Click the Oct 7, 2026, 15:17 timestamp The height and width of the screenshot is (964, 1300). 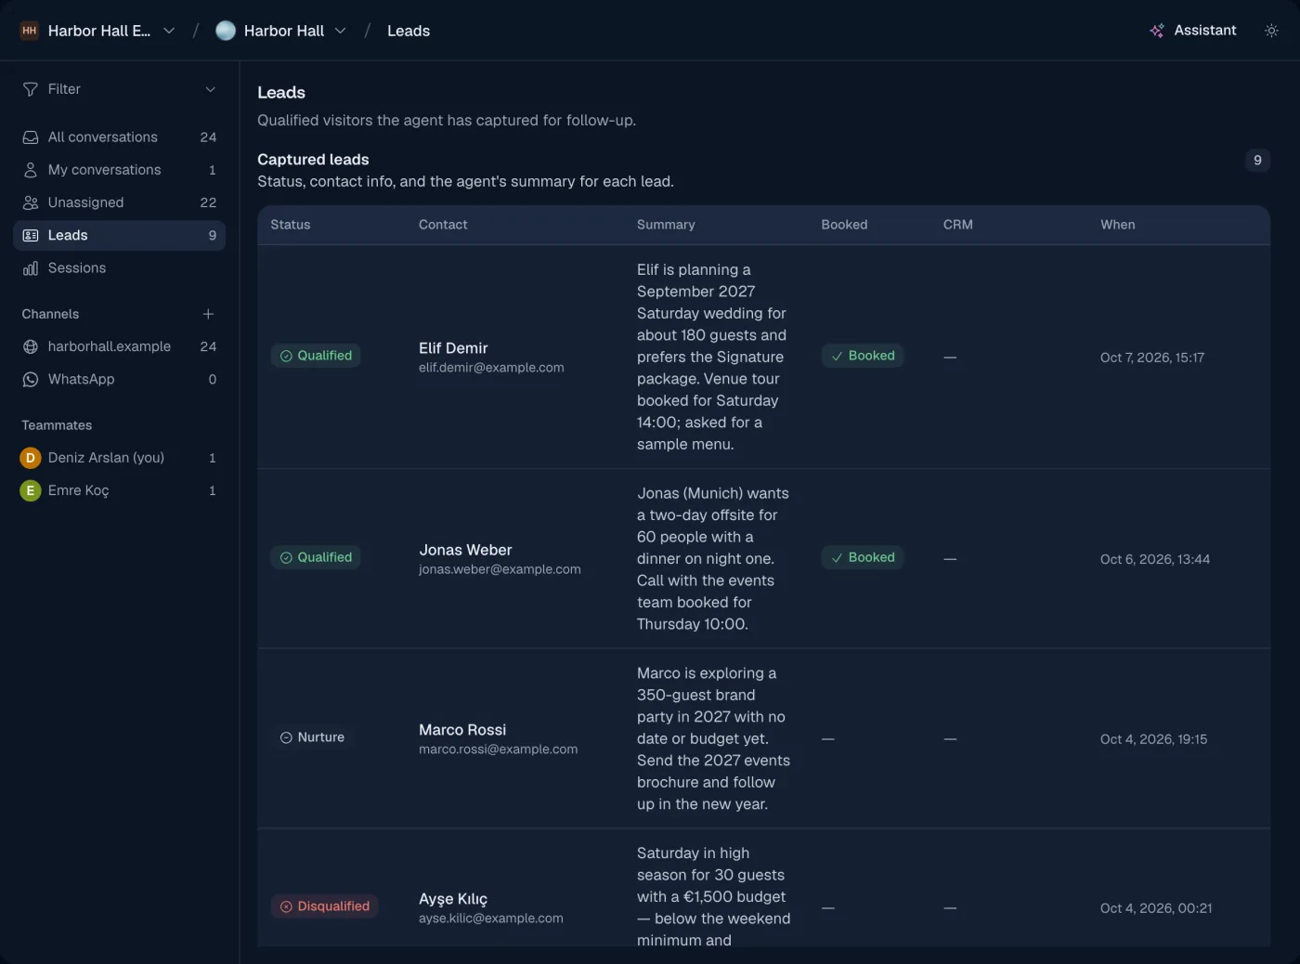pos(1152,358)
